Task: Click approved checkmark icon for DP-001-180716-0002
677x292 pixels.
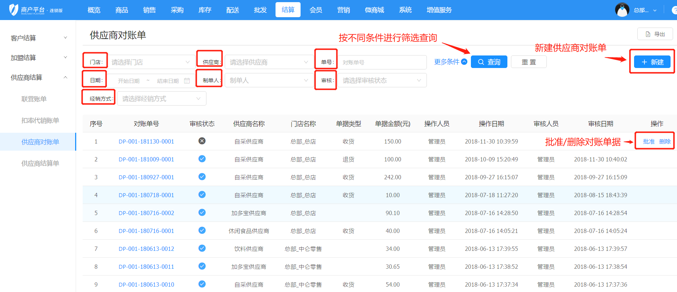Action: coord(202,213)
